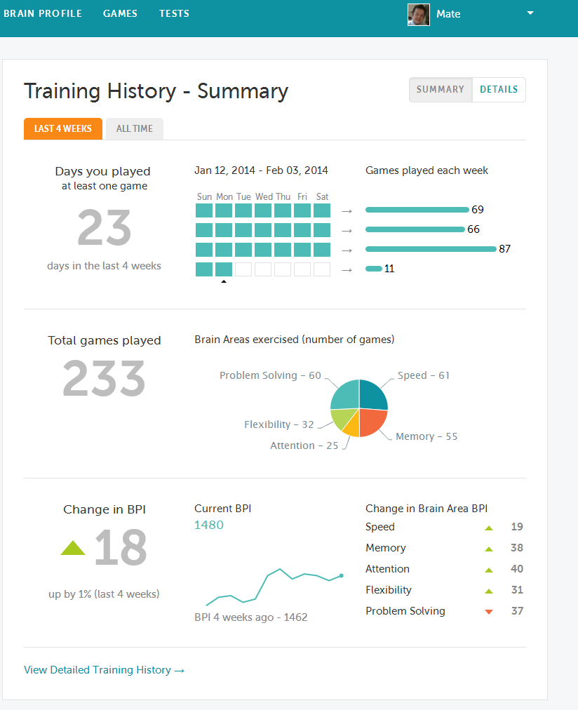Screen dimensions: 578x710
Task: Go to the Games section
Action: tap(120, 13)
